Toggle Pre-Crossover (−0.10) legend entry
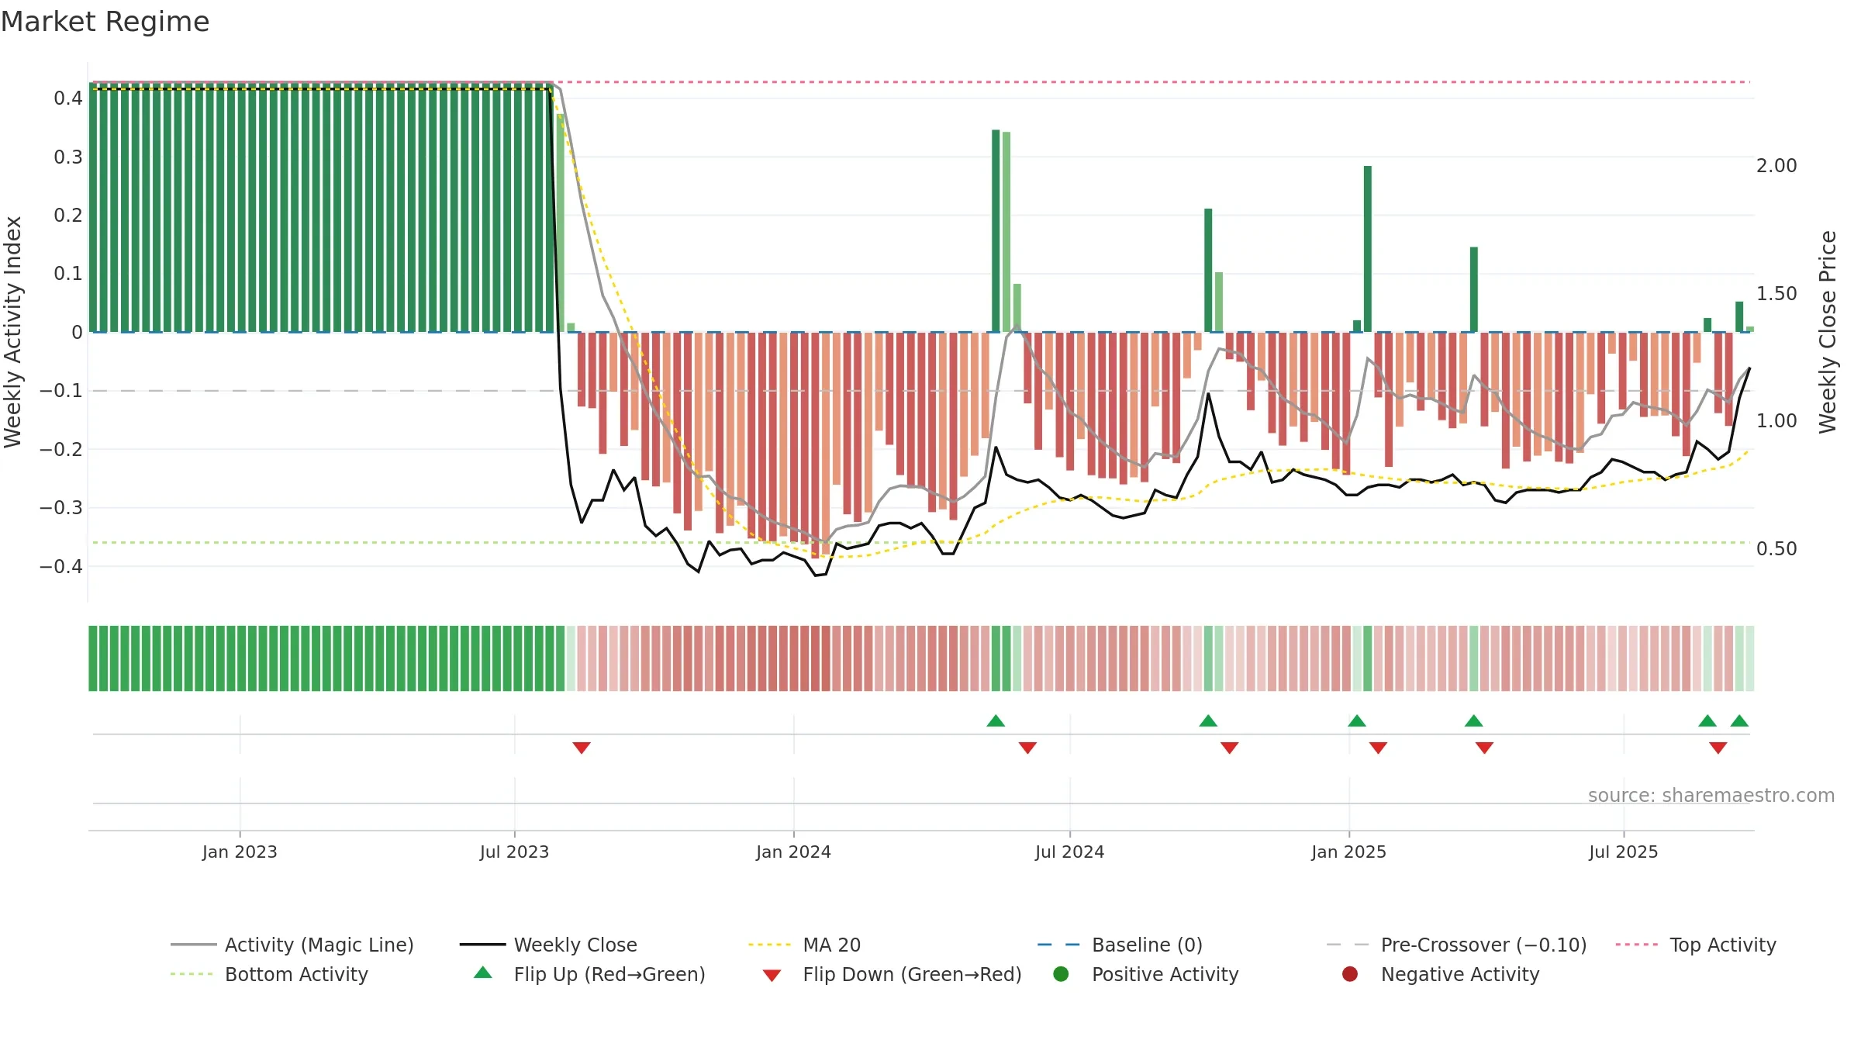 1456,945
